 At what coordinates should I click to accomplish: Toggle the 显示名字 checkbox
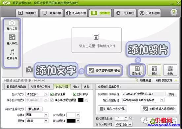click(x=75, y=94)
